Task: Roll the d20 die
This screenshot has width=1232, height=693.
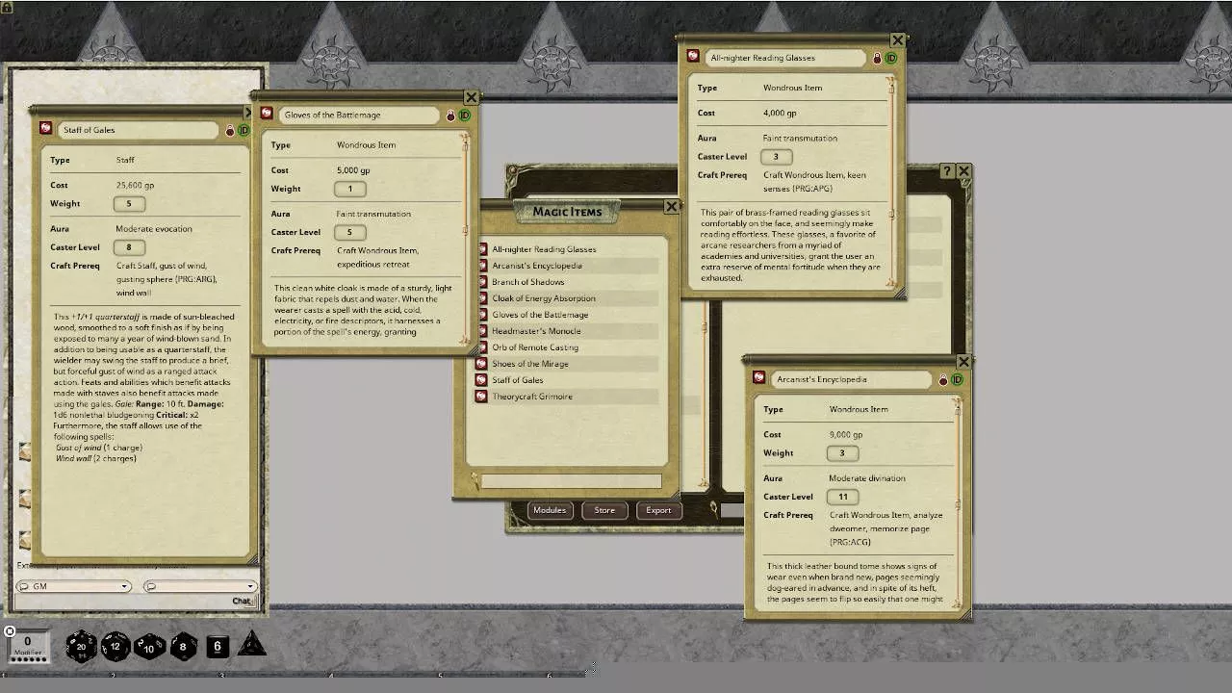Action: coord(81,646)
